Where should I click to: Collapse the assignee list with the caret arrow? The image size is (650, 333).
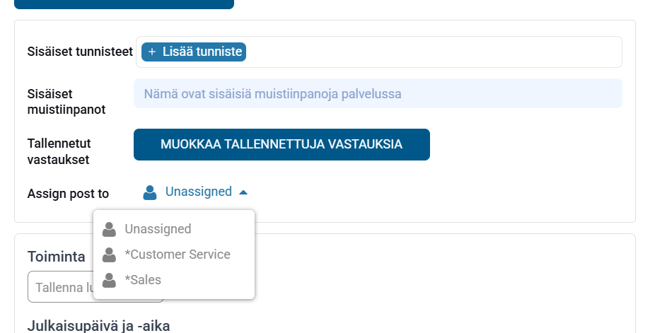(x=243, y=192)
